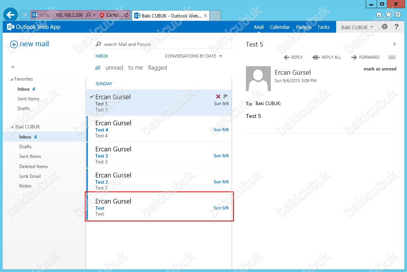
Task: Collapse the Baki CUBUK mailbox tree
Action: [12, 127]
